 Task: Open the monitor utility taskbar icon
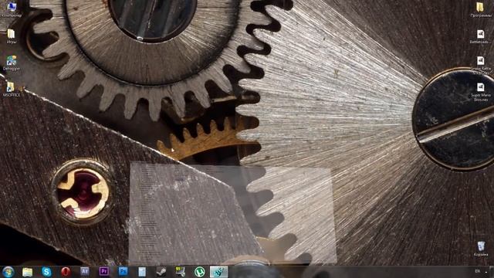181,272
